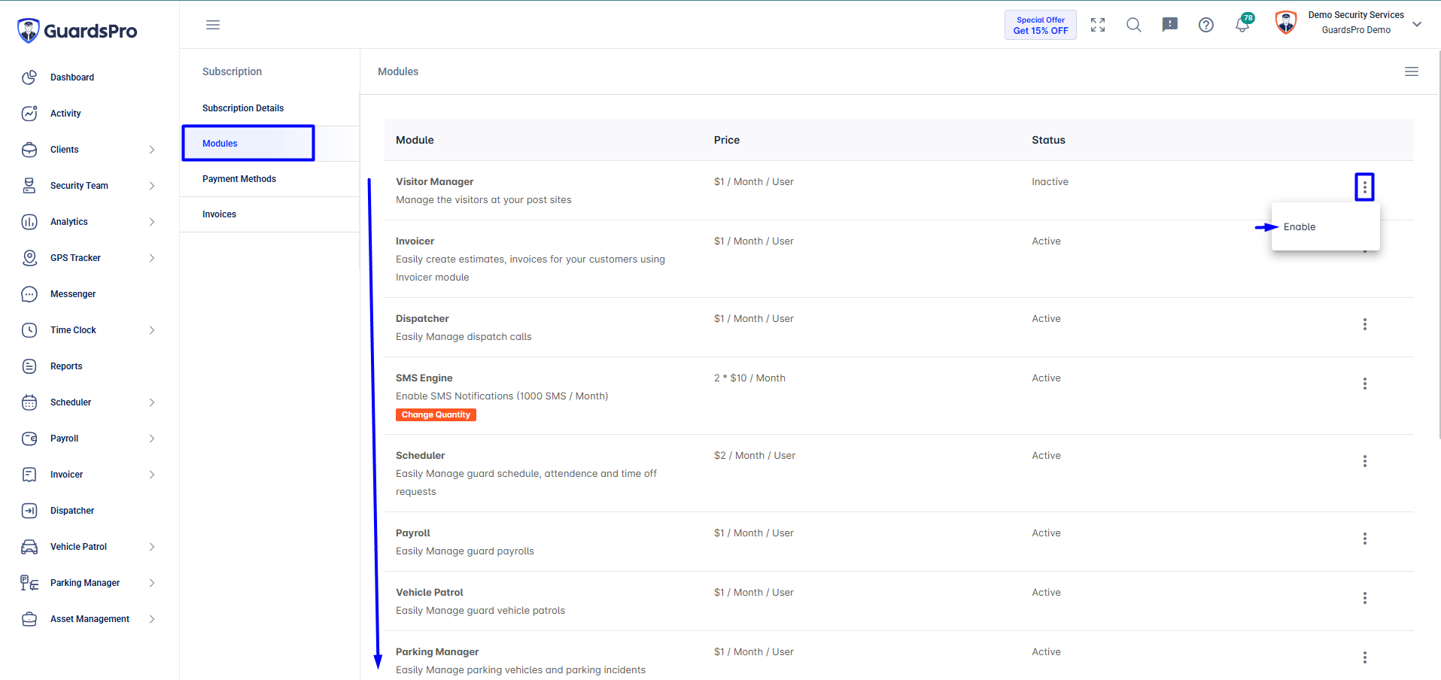The height and width of the screenshot is (680, 1441).
Task: Collapse sidebar with hamburger icon
Action: point(213,25)
